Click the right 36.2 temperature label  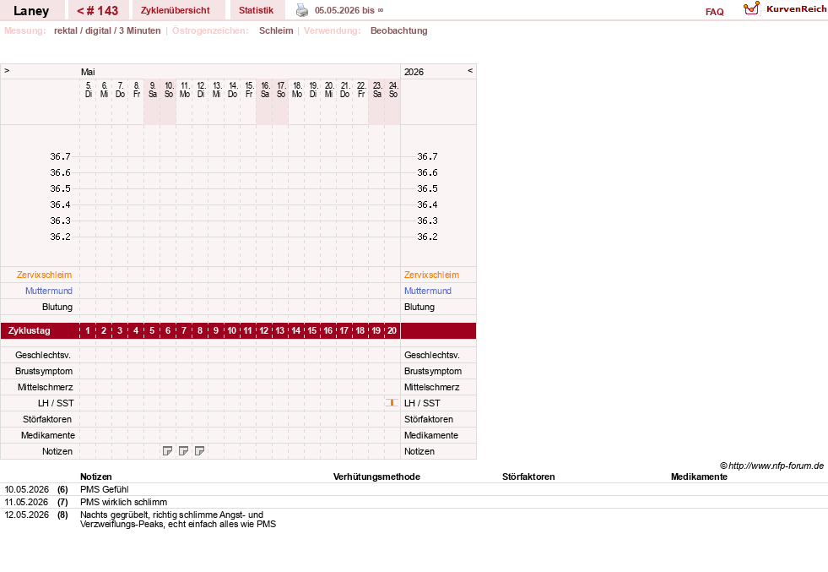(x=427, y=237)
